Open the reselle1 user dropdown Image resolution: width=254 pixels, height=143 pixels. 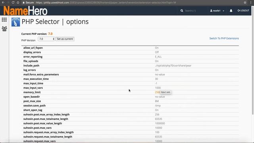click(217, 11)
